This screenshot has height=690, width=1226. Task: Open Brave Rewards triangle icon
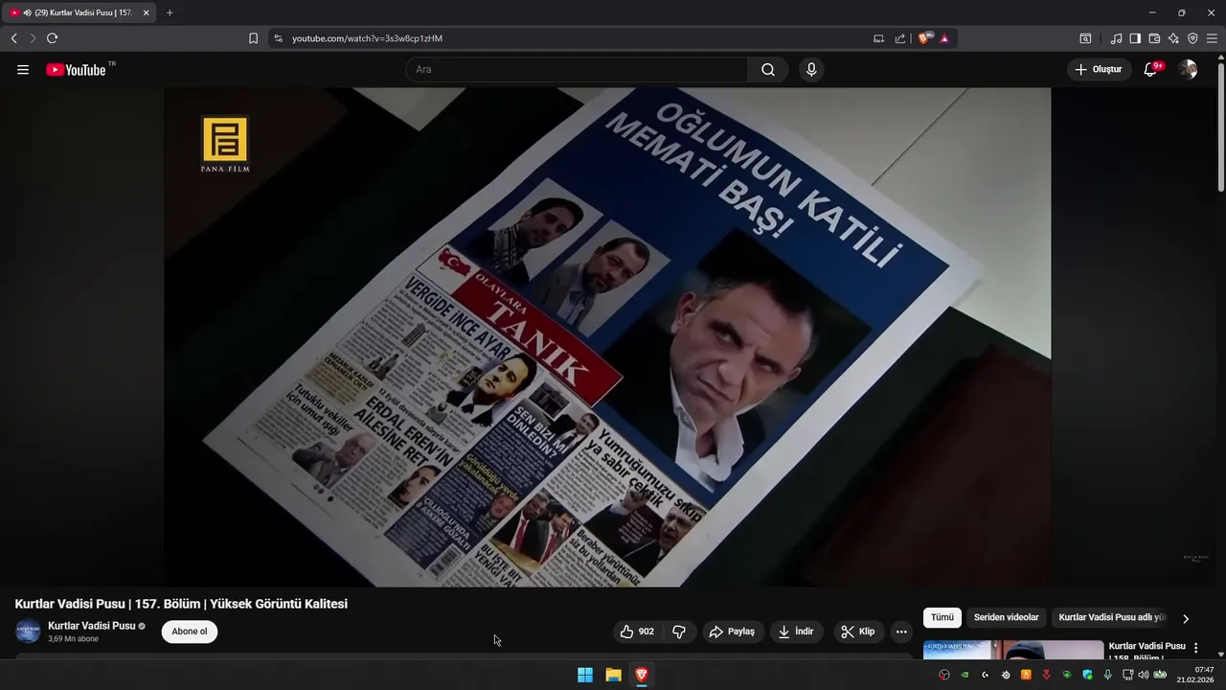click(x=944, y=38)
